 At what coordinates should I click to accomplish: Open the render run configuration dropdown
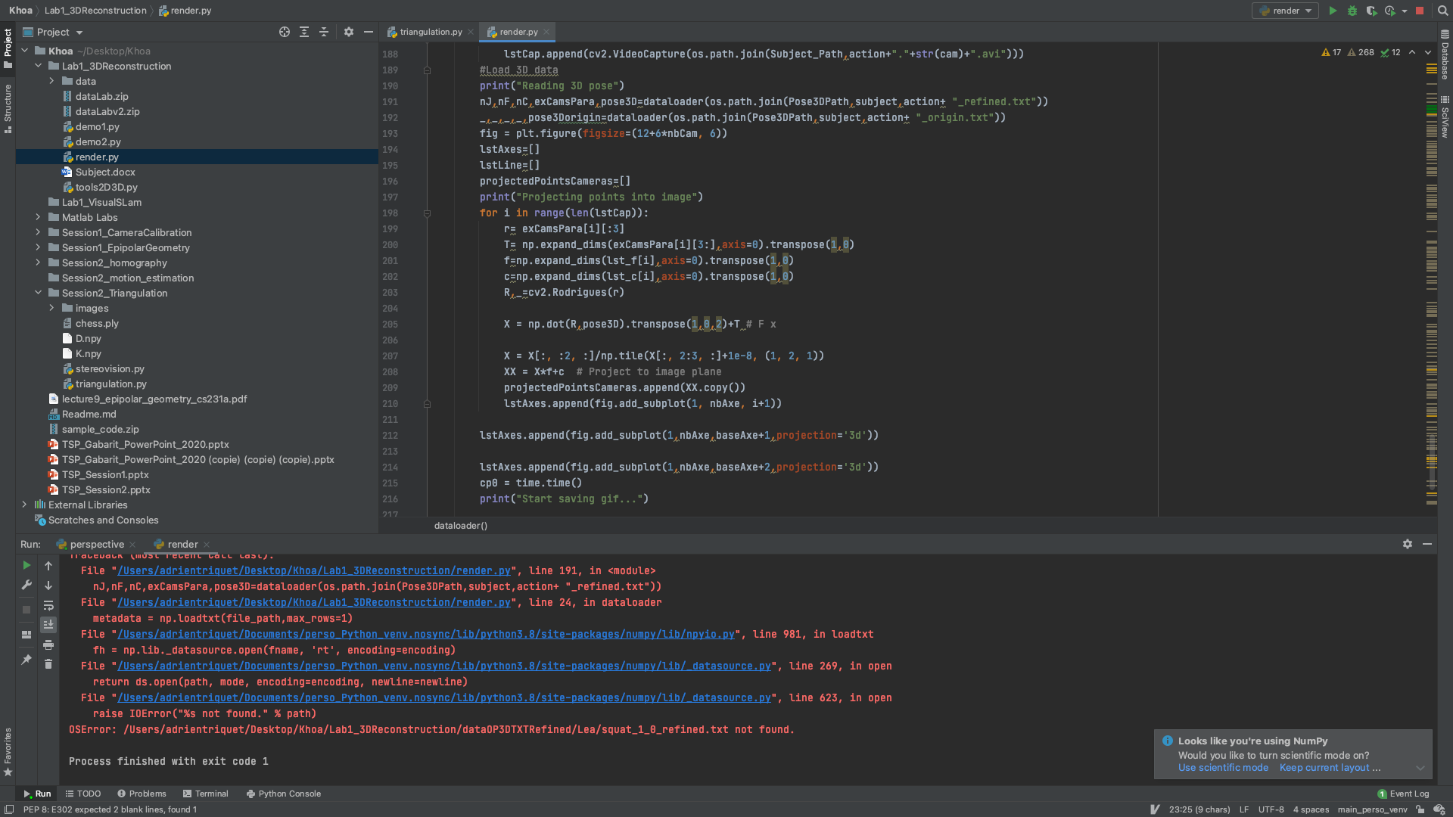point(1285,11)
